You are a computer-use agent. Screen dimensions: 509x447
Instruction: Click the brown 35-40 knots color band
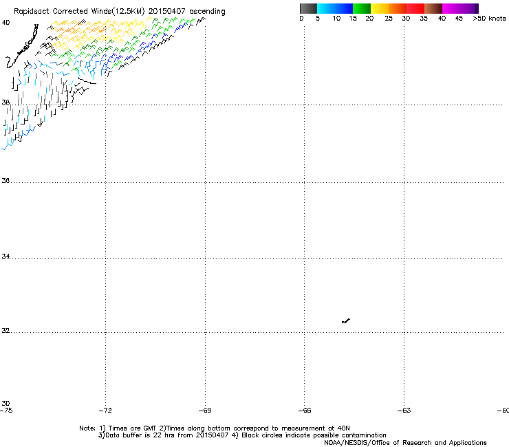click(433, 8)
